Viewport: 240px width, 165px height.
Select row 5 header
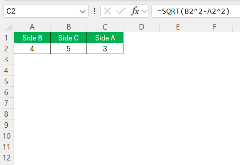[7, 81]
